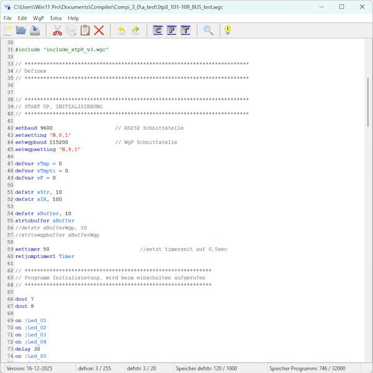The image size is (373, 373).
Task: Open the WgP menu
Action: [x=39, y=18]
